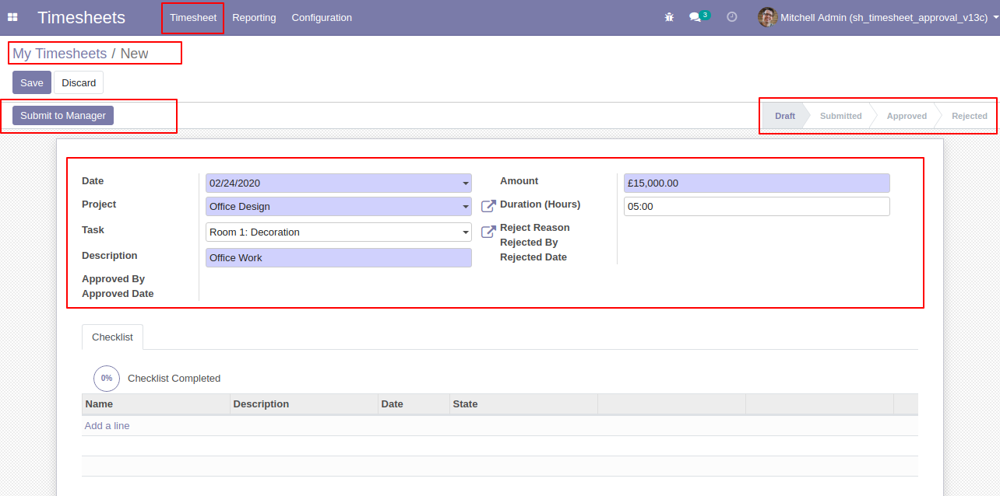The height and width of the screenshot is (496, 1000).
Task: Open the apps grid menu icon
Action: point(12,17)
